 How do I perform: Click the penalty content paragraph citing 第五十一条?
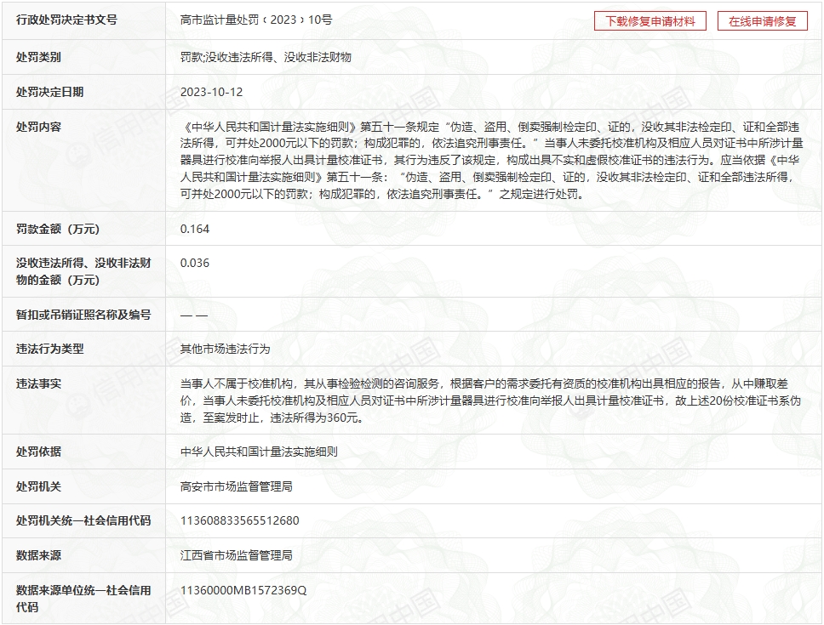[x=492, y=160]
